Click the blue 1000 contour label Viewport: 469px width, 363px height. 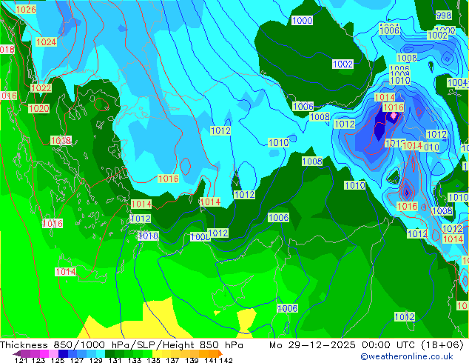tap(302, 20)
